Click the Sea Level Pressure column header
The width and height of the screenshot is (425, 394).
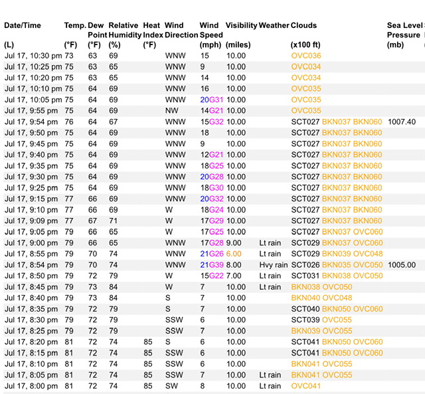(404, 30)
